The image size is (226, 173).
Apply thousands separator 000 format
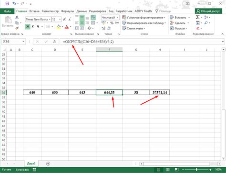117,23
